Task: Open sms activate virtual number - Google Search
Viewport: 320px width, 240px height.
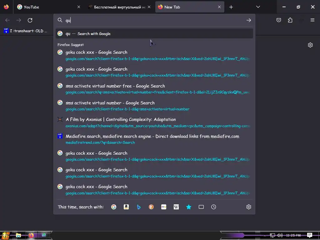Action: 154,106
